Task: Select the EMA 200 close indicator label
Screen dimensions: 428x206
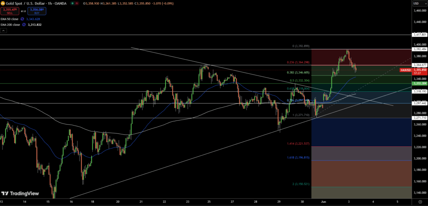Action: (x=11, y=25)
